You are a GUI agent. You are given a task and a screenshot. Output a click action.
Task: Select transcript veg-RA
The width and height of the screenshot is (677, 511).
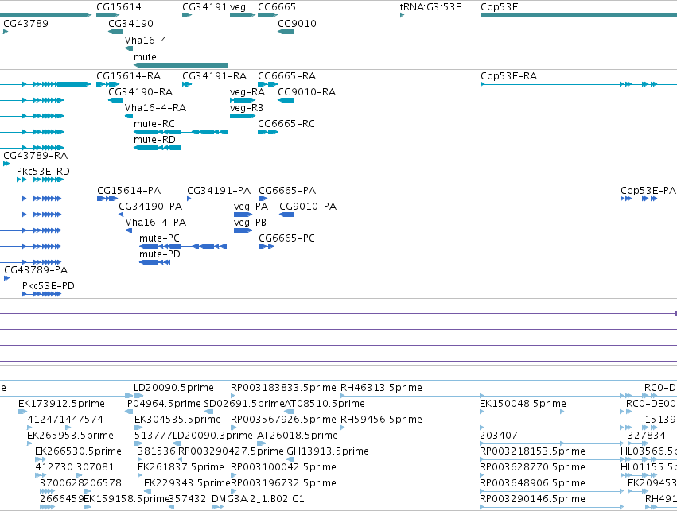click(x=247, y=92)
